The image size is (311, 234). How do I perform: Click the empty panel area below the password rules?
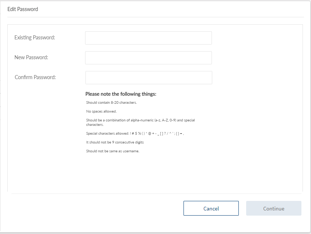tap(155, 173)
